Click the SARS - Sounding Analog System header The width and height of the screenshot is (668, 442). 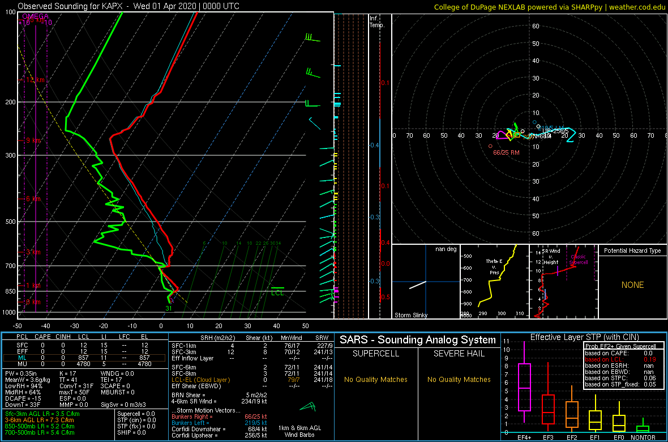[418, 340]
